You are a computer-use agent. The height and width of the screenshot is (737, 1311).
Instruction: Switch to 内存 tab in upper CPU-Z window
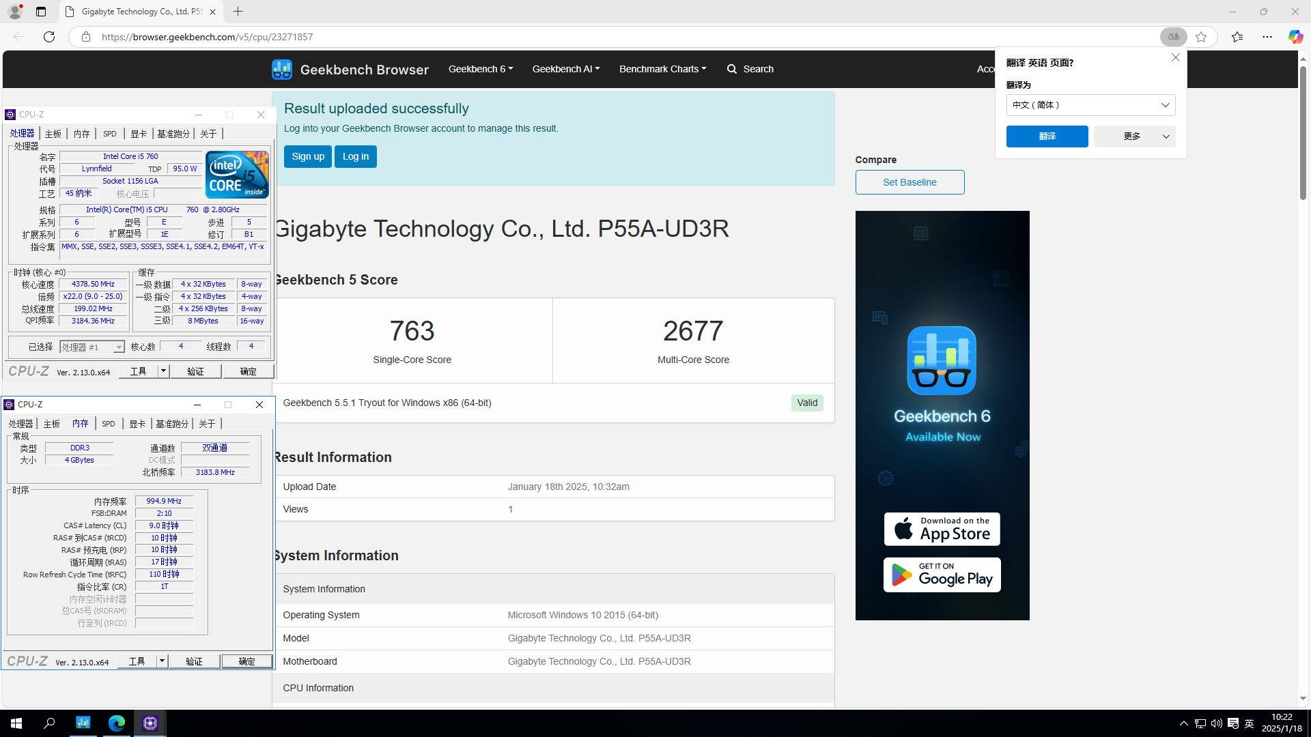click(82, 134)
